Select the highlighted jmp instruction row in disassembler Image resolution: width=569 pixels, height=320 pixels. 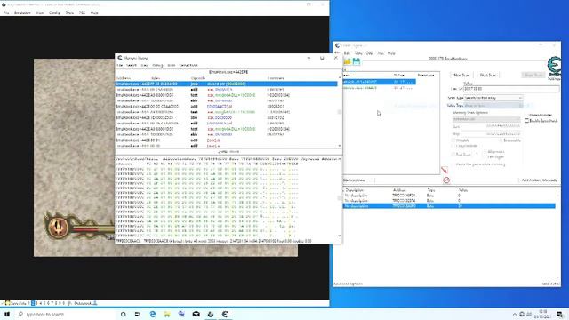(x=226, y=84)
